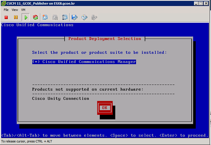The image size is (211, 145).
Task: Open the View menu
Action: 15,10
